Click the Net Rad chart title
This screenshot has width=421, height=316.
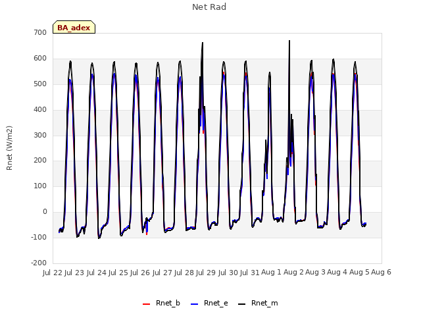[x=209, y=7]
